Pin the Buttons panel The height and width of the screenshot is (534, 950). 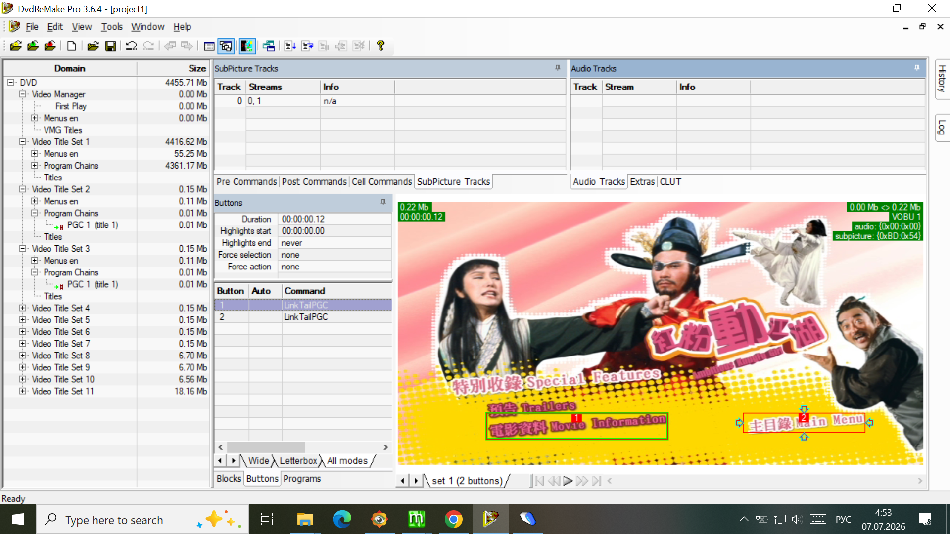coord(383,202)
